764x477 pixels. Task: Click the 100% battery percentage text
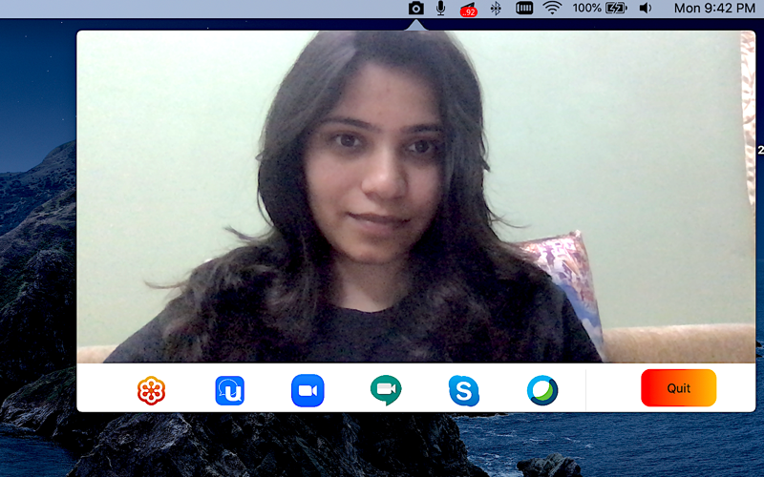586,9
